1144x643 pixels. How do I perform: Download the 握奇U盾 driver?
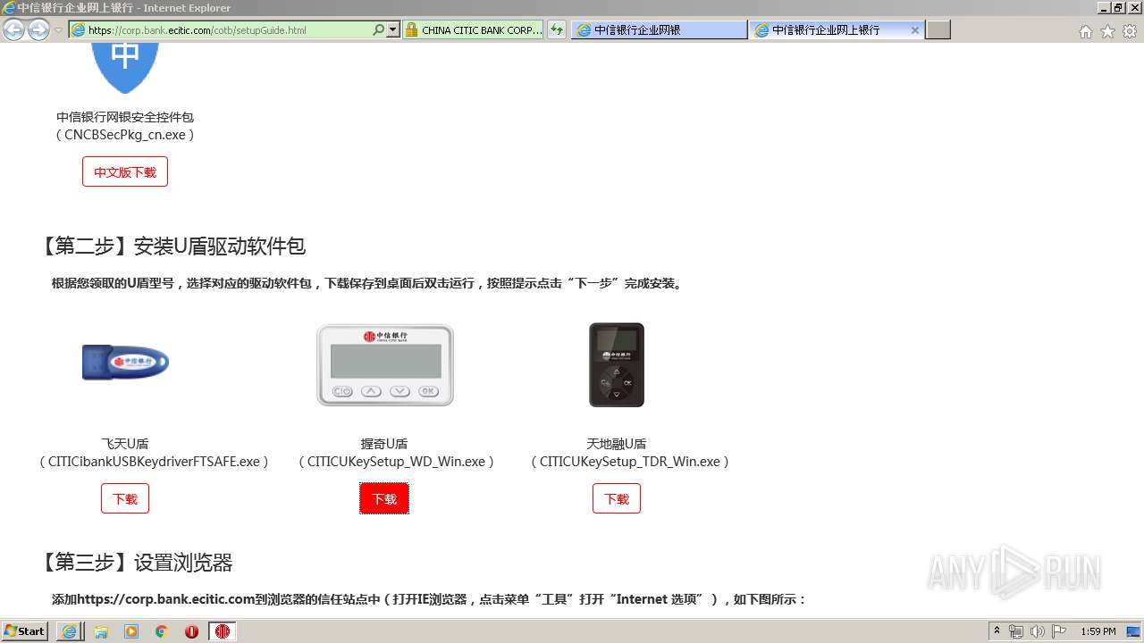coord(384,498)
